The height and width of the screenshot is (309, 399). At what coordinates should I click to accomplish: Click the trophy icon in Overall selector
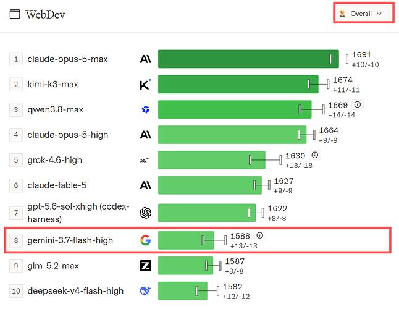point(342,14)
